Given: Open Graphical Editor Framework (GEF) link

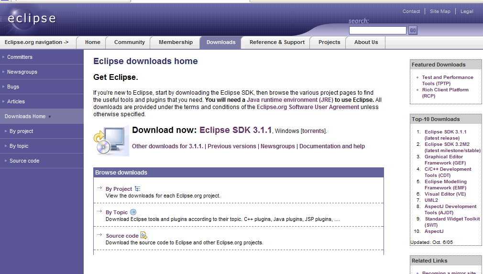Looking at the screenshot, I should (x=445, y=159).
